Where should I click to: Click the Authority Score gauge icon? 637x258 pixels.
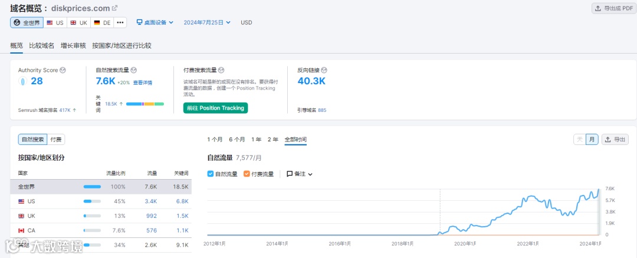point(22,81)
